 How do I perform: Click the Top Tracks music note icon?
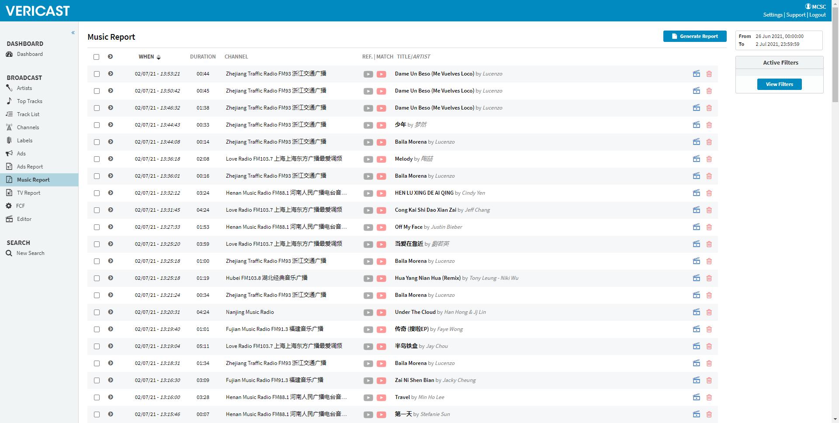tap(9, 101)
